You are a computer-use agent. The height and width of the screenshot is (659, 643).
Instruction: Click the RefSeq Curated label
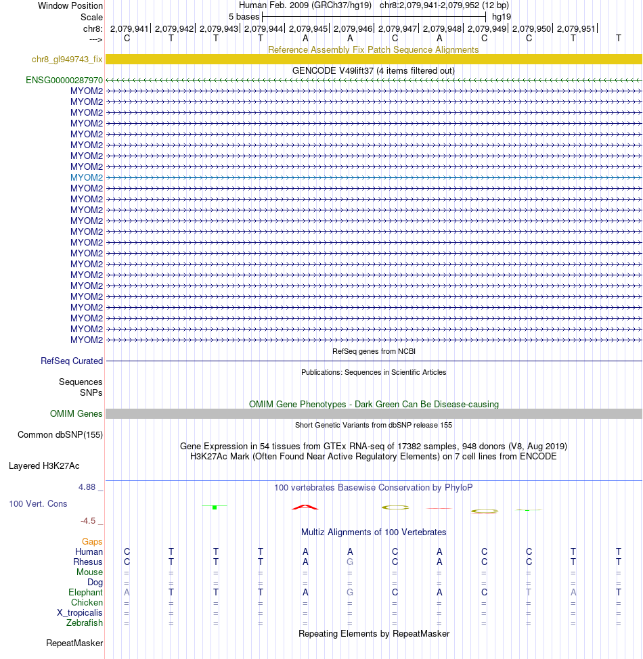72,361
